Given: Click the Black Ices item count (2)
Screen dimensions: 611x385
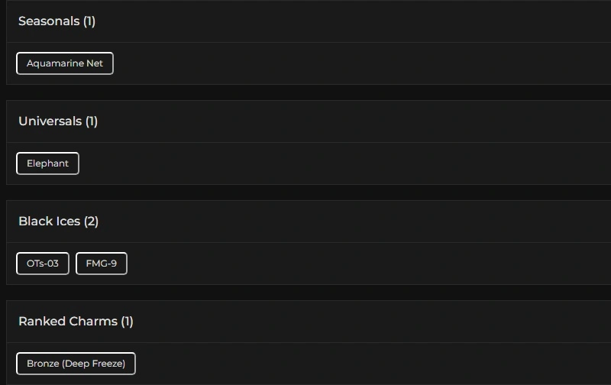Looking at the screenshot, I should [x=92, y=222].
